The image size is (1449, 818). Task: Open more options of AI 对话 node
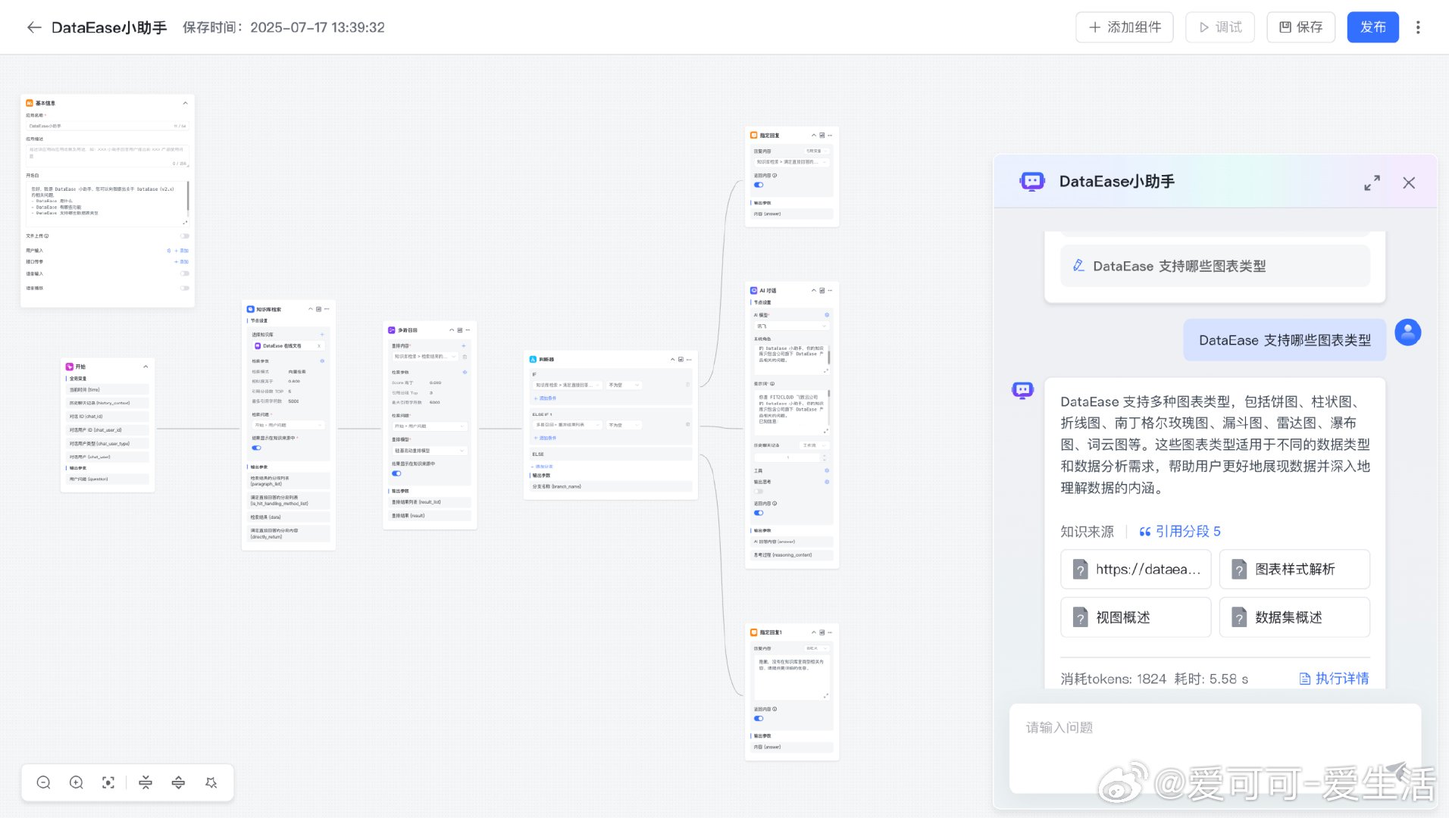830,290
